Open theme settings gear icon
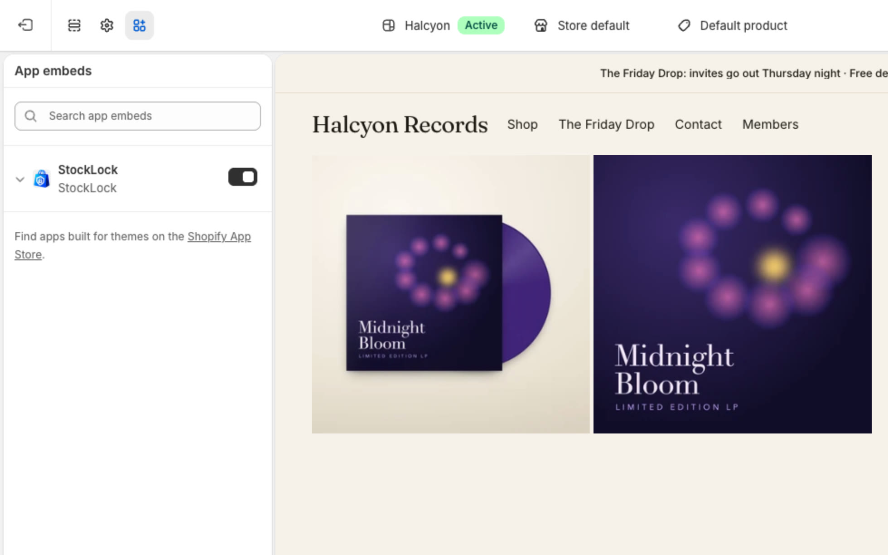888x555 pixels. click(x=107, y=25)
